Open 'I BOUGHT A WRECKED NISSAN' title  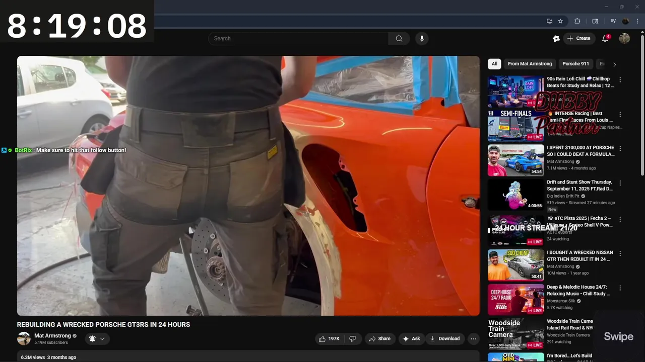click(x=580, y=256)
